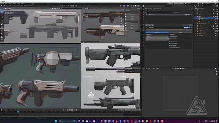Screen dimensions: 219x123
Task: Toggle the viewport overlays button
Action: (128, 6)
